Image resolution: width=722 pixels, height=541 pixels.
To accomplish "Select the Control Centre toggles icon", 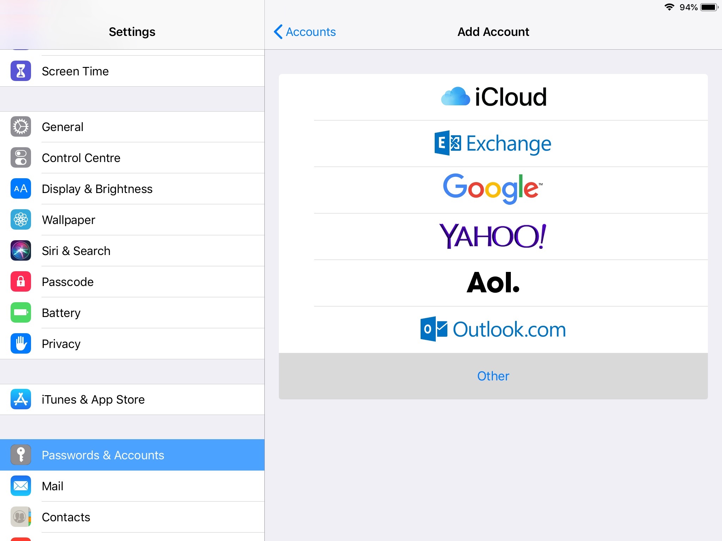I will point(21,157).
